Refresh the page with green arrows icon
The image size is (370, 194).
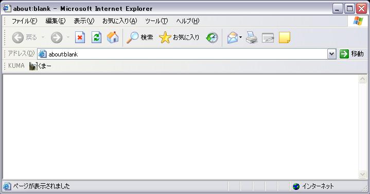tap(96, 37)
